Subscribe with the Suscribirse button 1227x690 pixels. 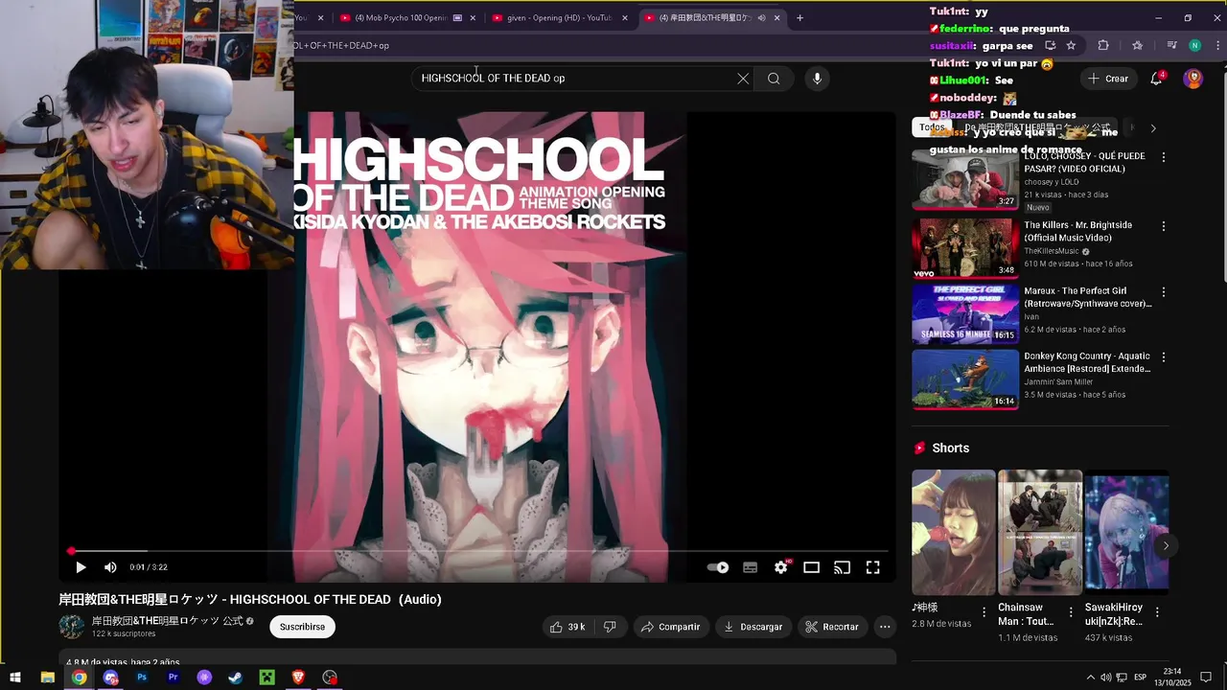coord(302,627)
